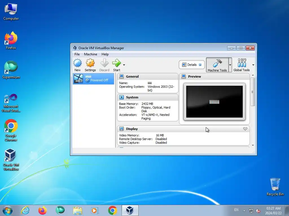289x216 pixels.
Task: Open Windows Explorer from taskbar
Action: 78,210
